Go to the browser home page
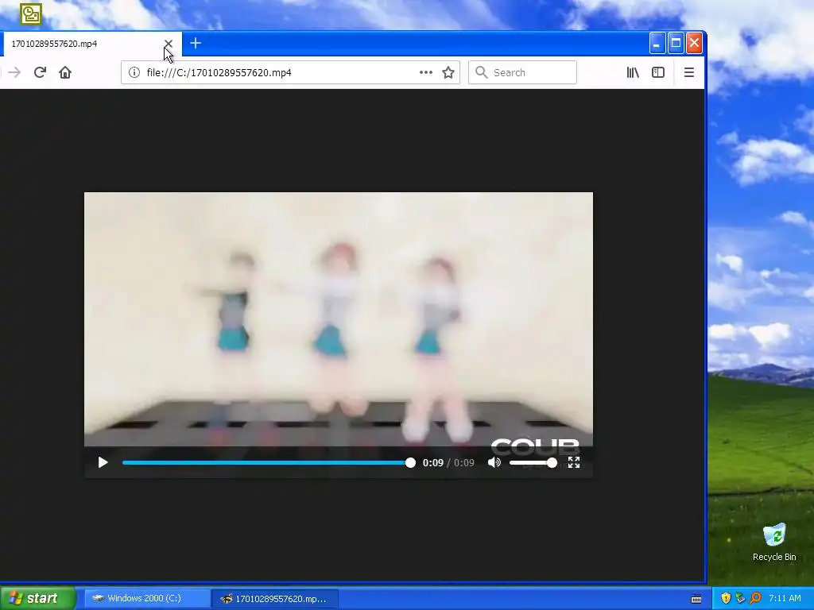This screenshot has width=814, height=610. (65, 72)
